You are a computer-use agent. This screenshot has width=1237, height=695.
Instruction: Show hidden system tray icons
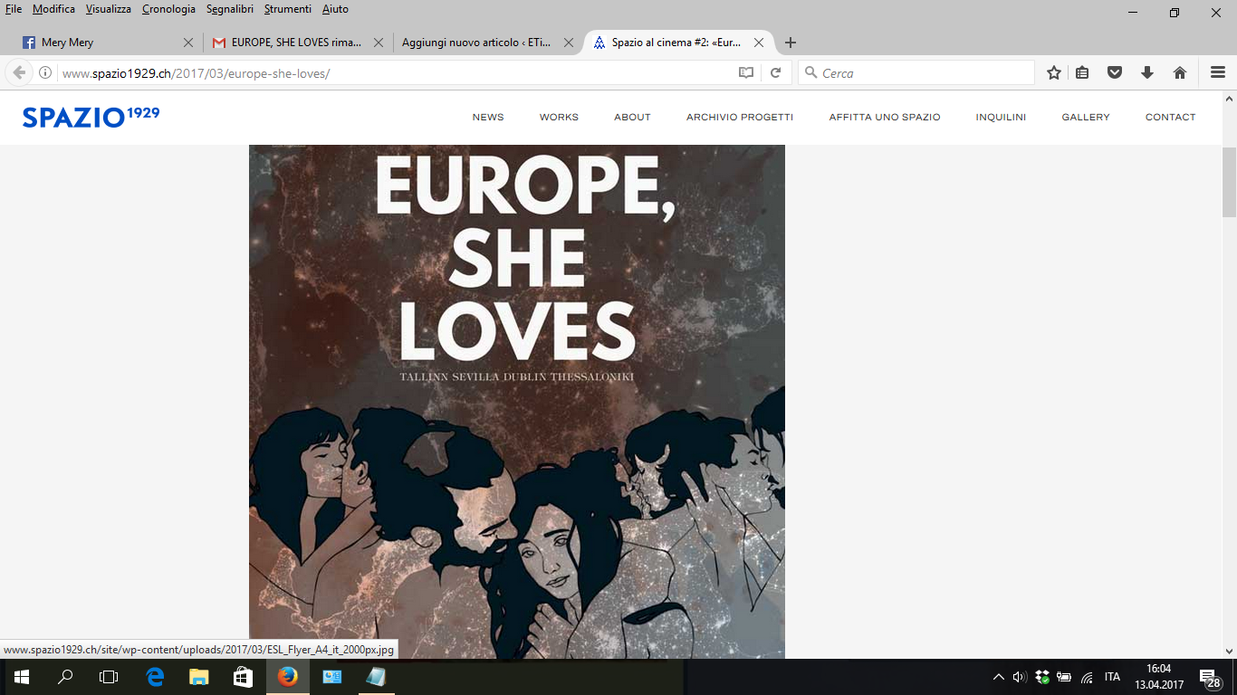pos(998,677)
